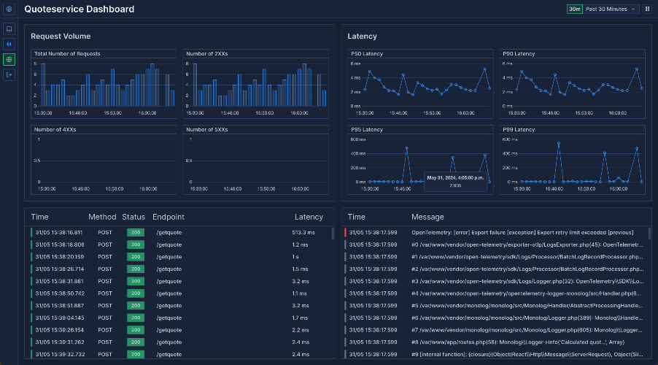Open the red-marked OpenTelemetry error log entry

tap(495, 232)
